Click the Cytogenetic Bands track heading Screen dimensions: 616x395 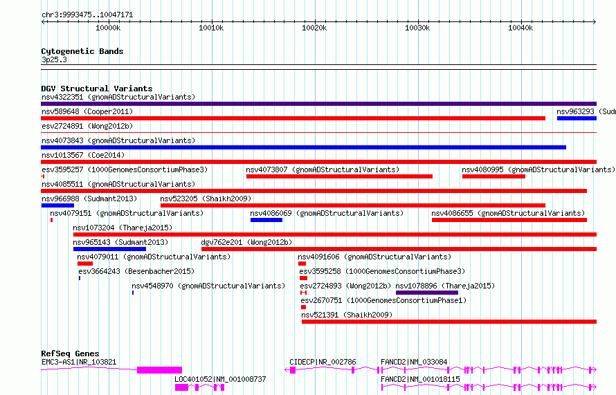tap(82, 51)
